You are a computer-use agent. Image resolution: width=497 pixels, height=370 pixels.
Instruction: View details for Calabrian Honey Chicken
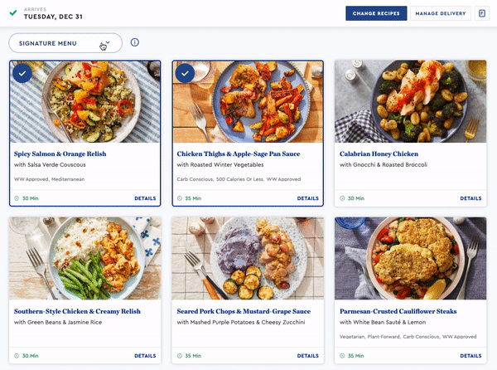pyautogui.click(x=470, y=198)
